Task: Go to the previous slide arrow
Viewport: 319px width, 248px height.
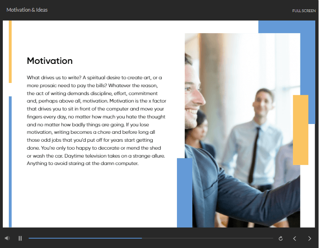Action: click(294, 238)
